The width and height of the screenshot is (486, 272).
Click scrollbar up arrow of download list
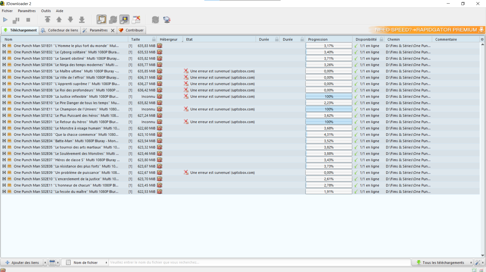[x=482, y=44]
